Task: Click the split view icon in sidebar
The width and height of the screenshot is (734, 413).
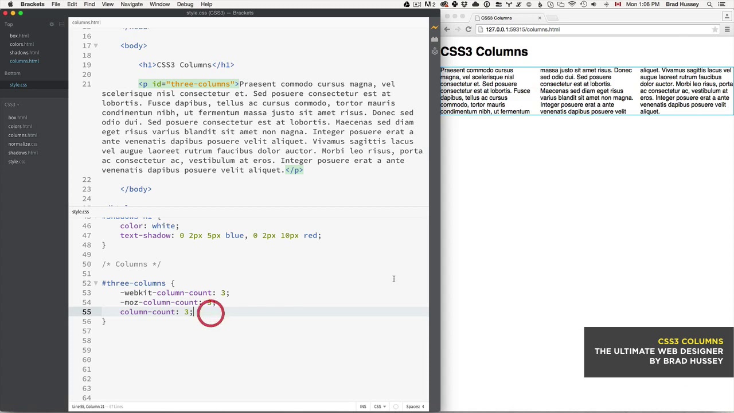Action: (61, 24)
